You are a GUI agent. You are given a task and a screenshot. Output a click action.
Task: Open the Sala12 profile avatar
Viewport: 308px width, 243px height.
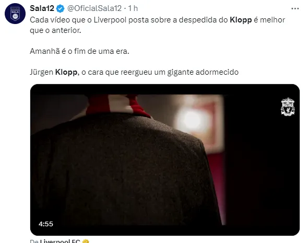15,14
